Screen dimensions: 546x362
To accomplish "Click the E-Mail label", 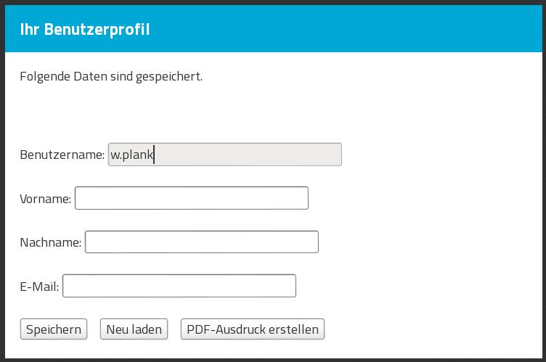I will [x=40, y=286].
